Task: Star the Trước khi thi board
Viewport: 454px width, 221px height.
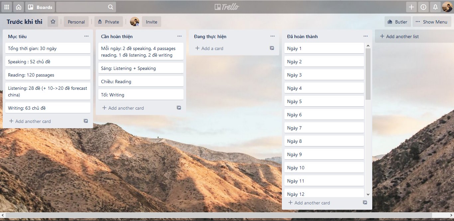Action: point(53,22)
